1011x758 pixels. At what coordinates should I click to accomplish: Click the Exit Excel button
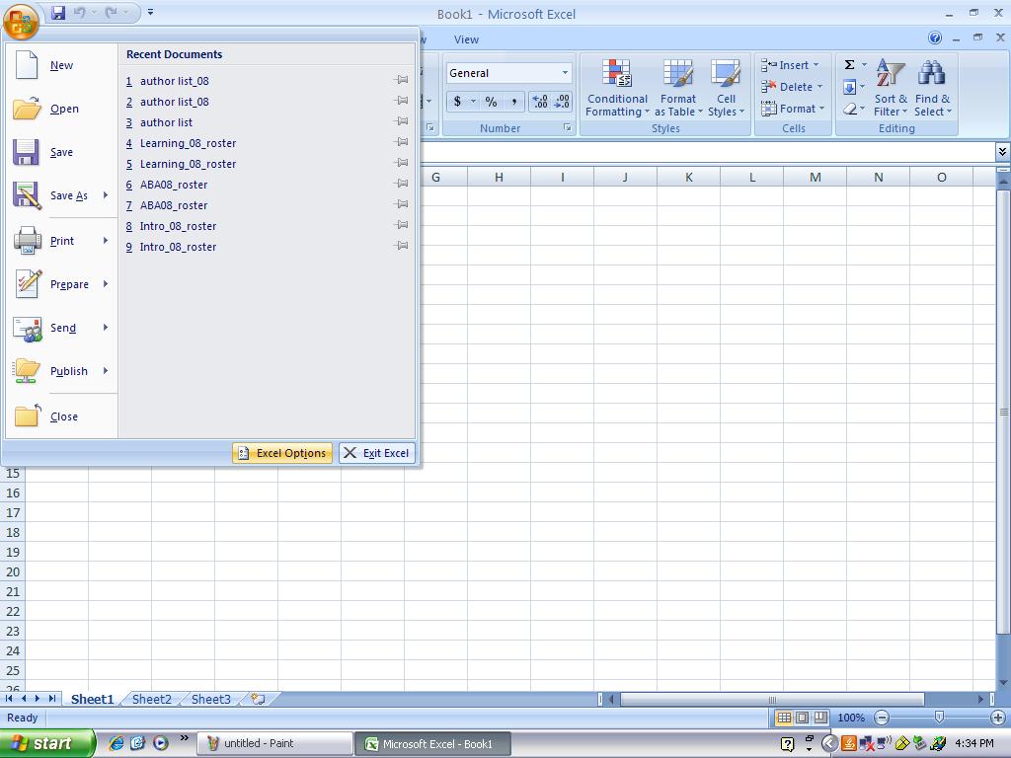[x=376, y=453]
